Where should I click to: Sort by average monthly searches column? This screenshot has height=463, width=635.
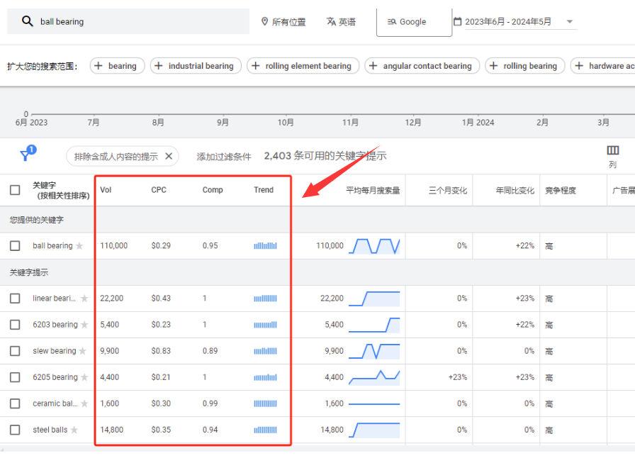point(372,190)
